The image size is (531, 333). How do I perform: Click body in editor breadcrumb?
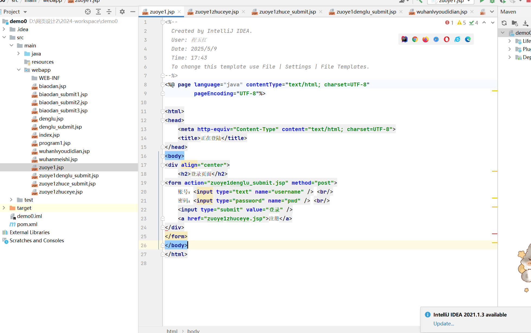(193, 331)
